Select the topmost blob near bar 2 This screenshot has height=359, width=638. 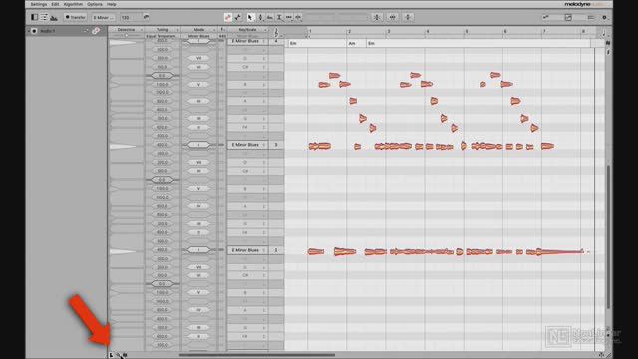(x=334, y=76)
